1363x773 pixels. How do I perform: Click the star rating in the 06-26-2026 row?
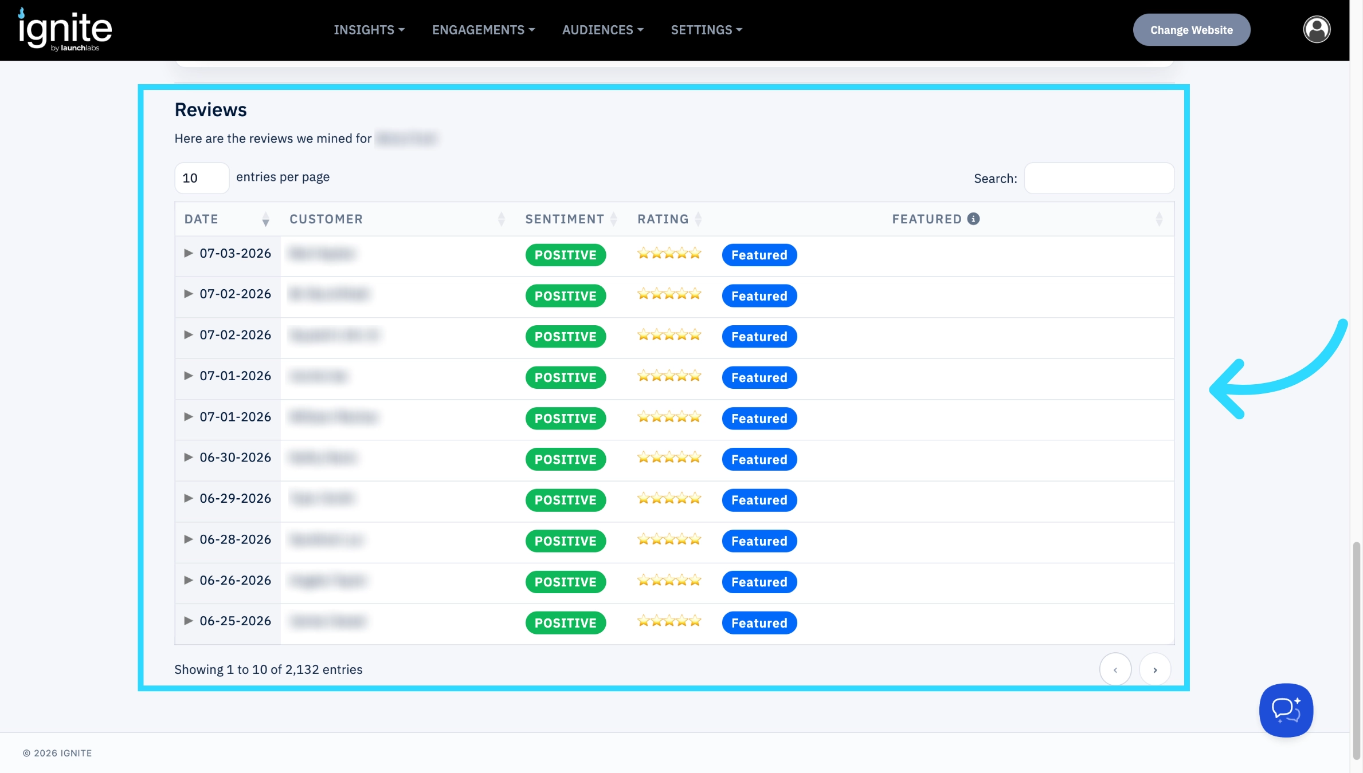(x=669, y=580)
